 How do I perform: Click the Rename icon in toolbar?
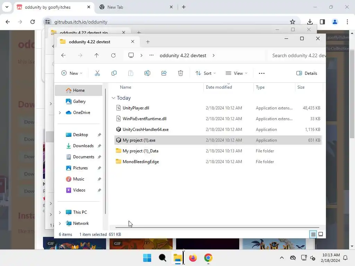click(x=147, y=73)
